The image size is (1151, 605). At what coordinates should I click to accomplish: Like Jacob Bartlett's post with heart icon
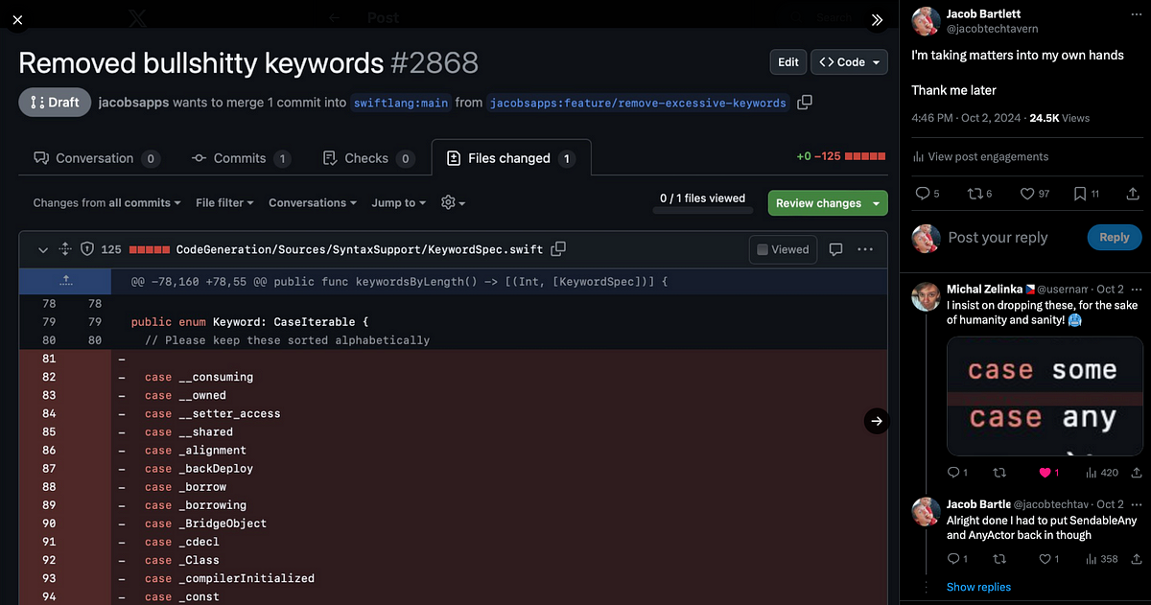tap(1027, 194)
